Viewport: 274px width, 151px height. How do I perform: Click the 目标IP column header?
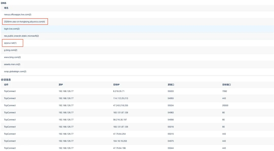pos(116,85)
